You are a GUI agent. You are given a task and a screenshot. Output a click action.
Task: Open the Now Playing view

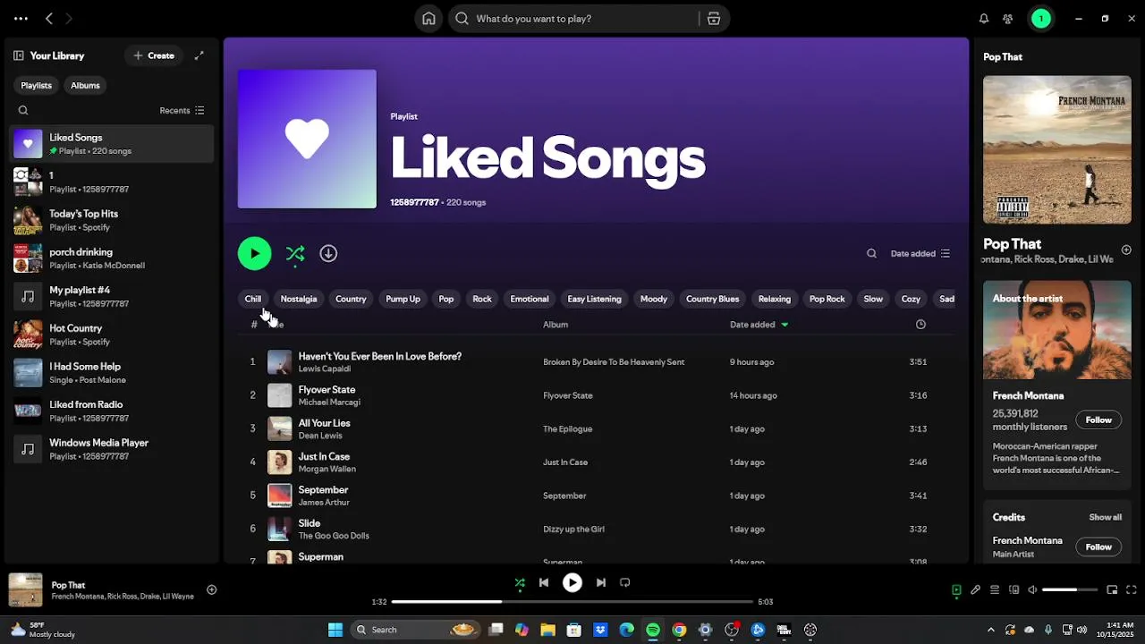point(956,590)
